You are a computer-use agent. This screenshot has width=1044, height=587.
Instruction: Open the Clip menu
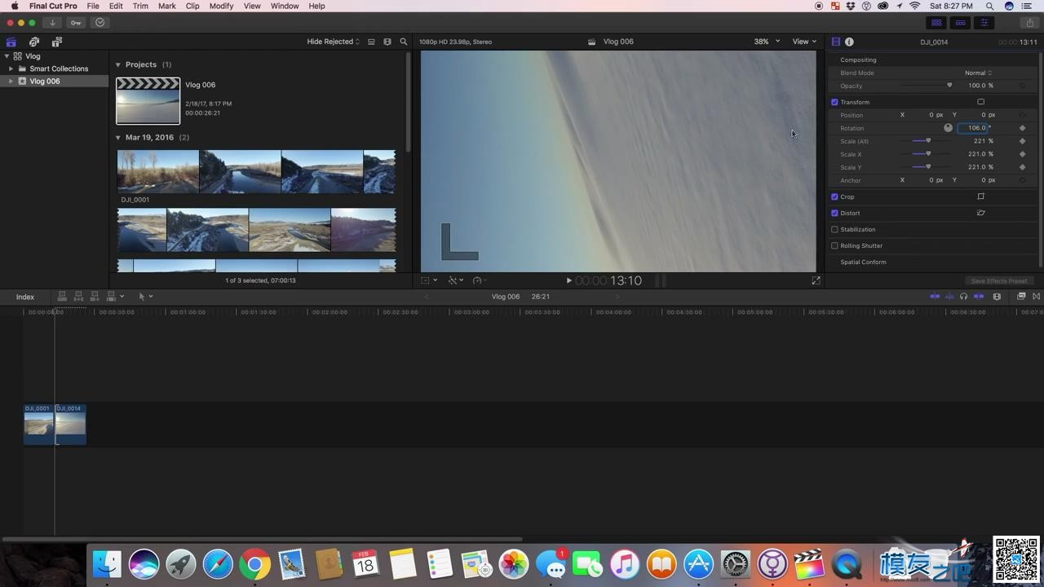(192, 6)
